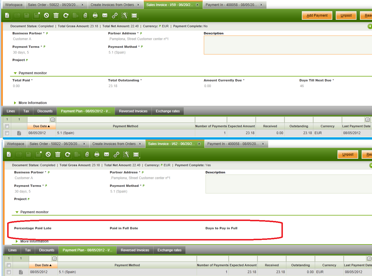Click the chain link icon in I/62 toolbar

click(x=116, y=154)
